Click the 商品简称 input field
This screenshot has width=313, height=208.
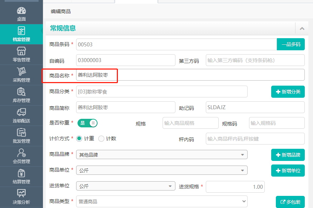pos(125,107)
